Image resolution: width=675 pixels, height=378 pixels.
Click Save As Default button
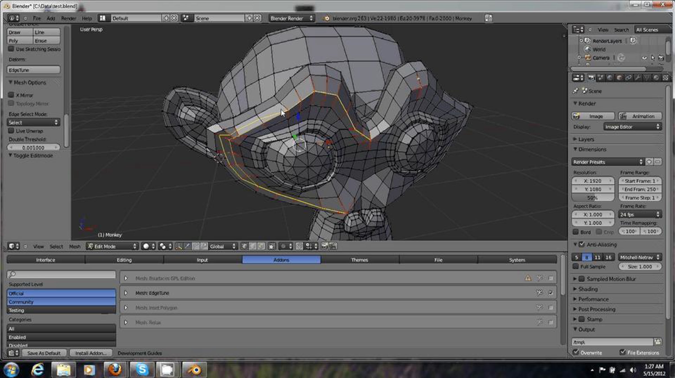(44, 353)
